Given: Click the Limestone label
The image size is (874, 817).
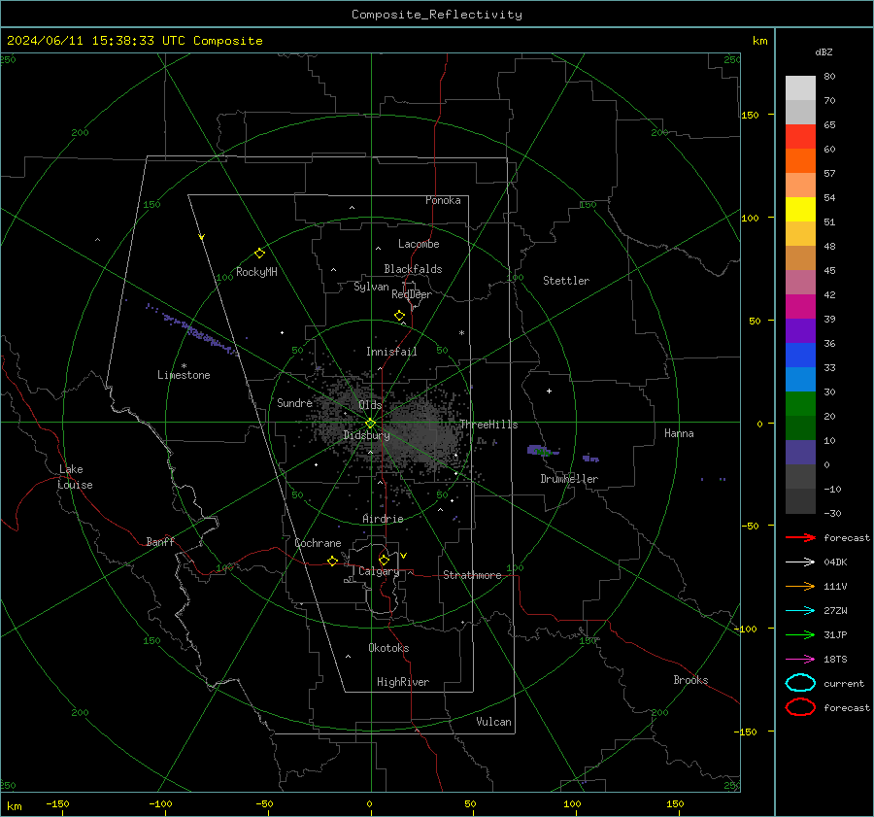Looking at the screenshot, I should [x=184, y=375].
